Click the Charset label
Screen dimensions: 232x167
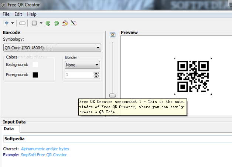point(11,149)
